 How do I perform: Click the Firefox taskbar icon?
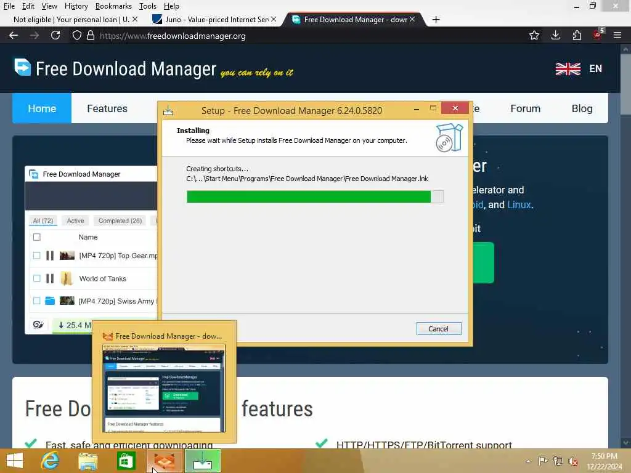tap(165, 461)
